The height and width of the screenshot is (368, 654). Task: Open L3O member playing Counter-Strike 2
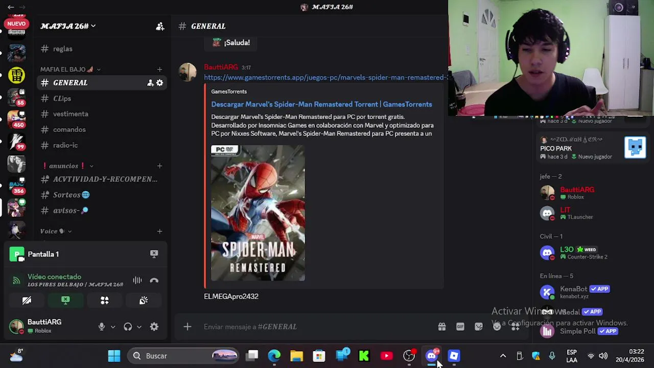point(593,252)
